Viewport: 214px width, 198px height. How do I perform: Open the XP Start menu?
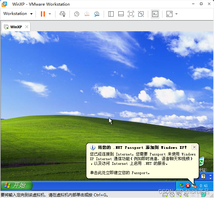point(17,186)
